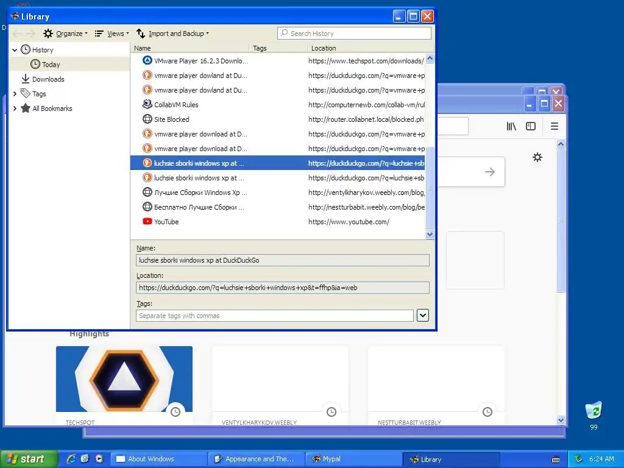Click the Library forward arrow button
The image size is (624, 468).
pyautogui.click(x=30, y=34)
